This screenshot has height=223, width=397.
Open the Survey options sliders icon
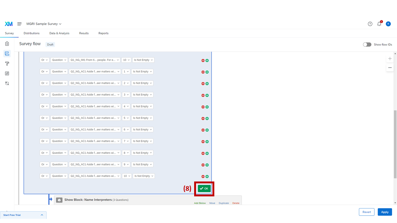click(x=7, y=73)
